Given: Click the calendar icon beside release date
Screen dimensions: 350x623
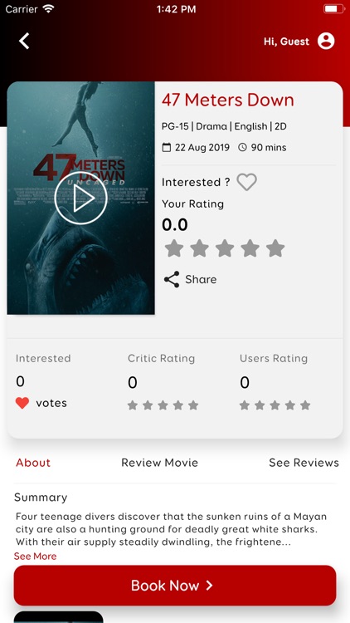Looking at the screenshot, I should [167, 147].
